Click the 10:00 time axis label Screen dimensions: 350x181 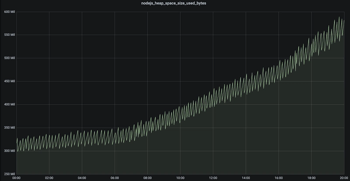[180, 178]
